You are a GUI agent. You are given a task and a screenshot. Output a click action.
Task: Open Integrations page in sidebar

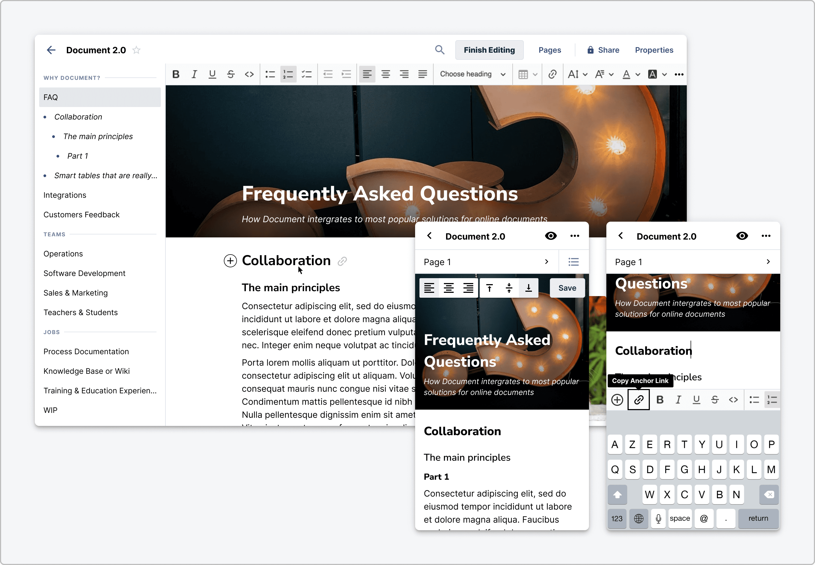point(65,195)
